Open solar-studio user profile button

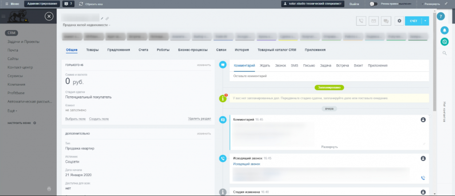click(x=313, y=4)
